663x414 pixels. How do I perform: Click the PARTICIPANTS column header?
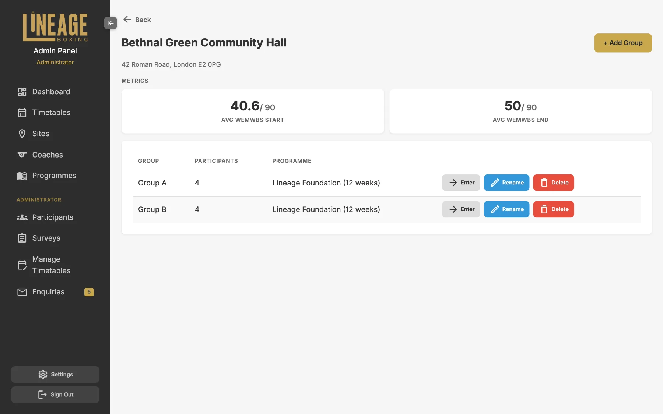[x=216, y=161]
